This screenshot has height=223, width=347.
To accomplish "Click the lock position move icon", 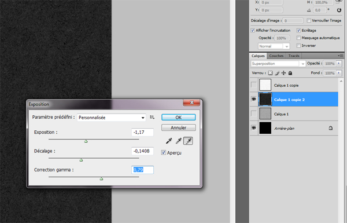I will [x=283, y=73].
